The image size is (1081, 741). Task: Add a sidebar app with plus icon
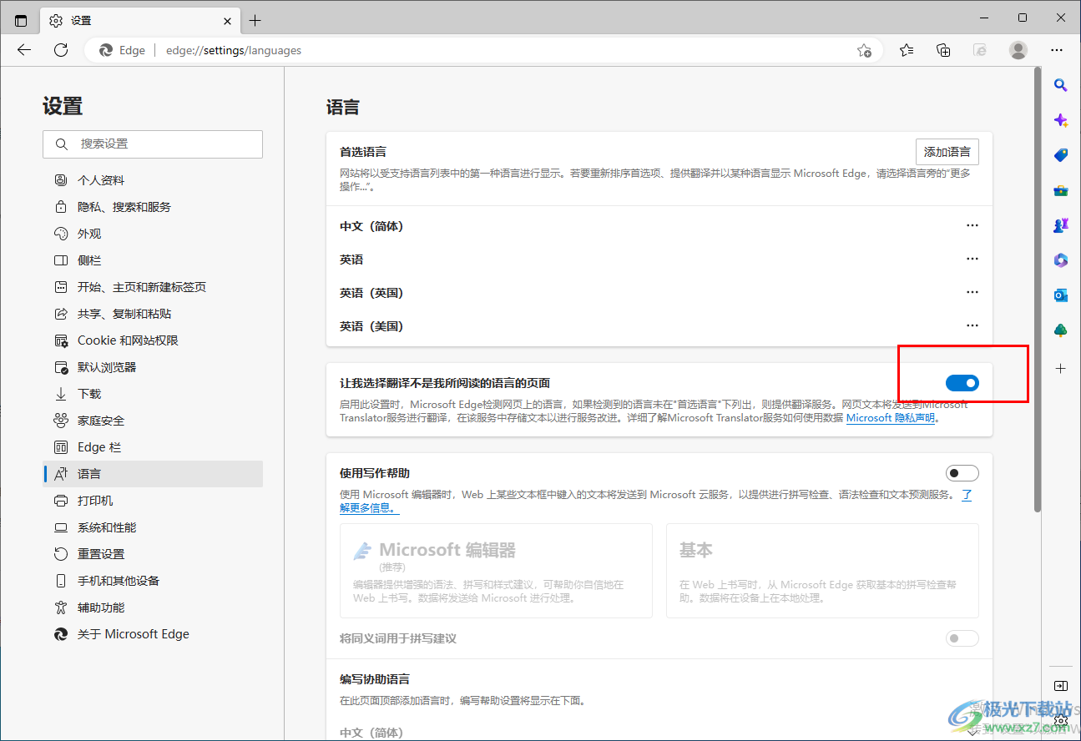(x=1061, y=368)
